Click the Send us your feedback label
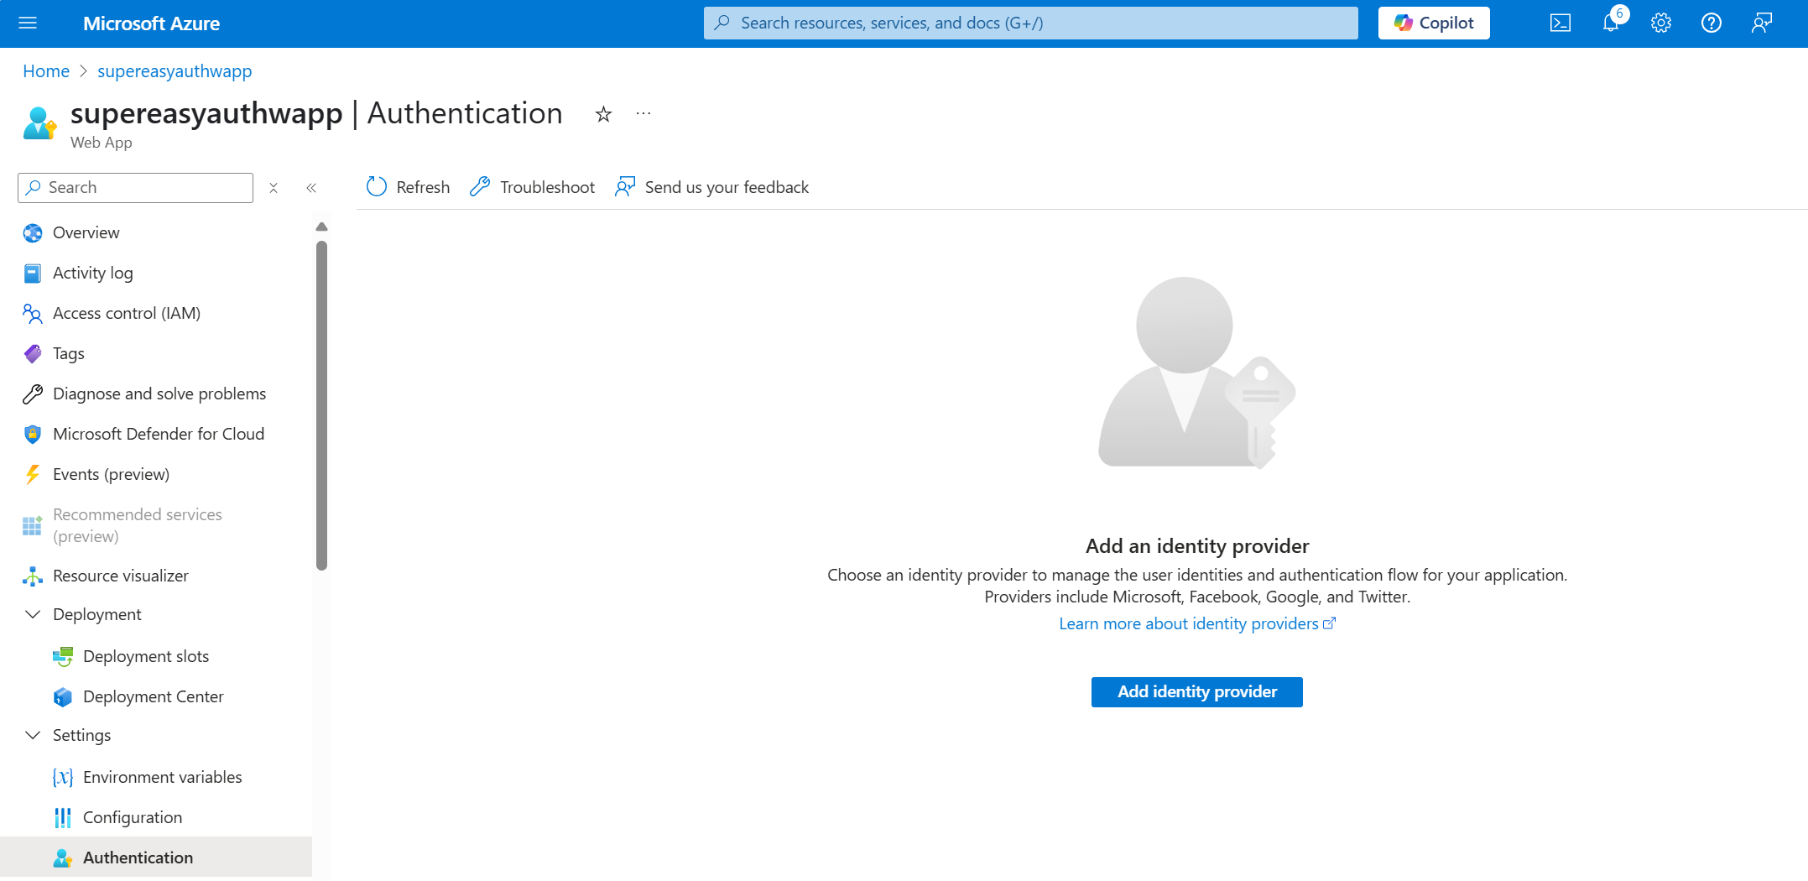This screenshot has width=1808, height=881. [x=727, y=187]
